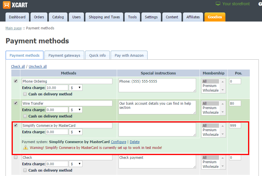The image size is (262, 176).
Task: Switch to the Payment gateways tab
Action: [x=64, y=55]
